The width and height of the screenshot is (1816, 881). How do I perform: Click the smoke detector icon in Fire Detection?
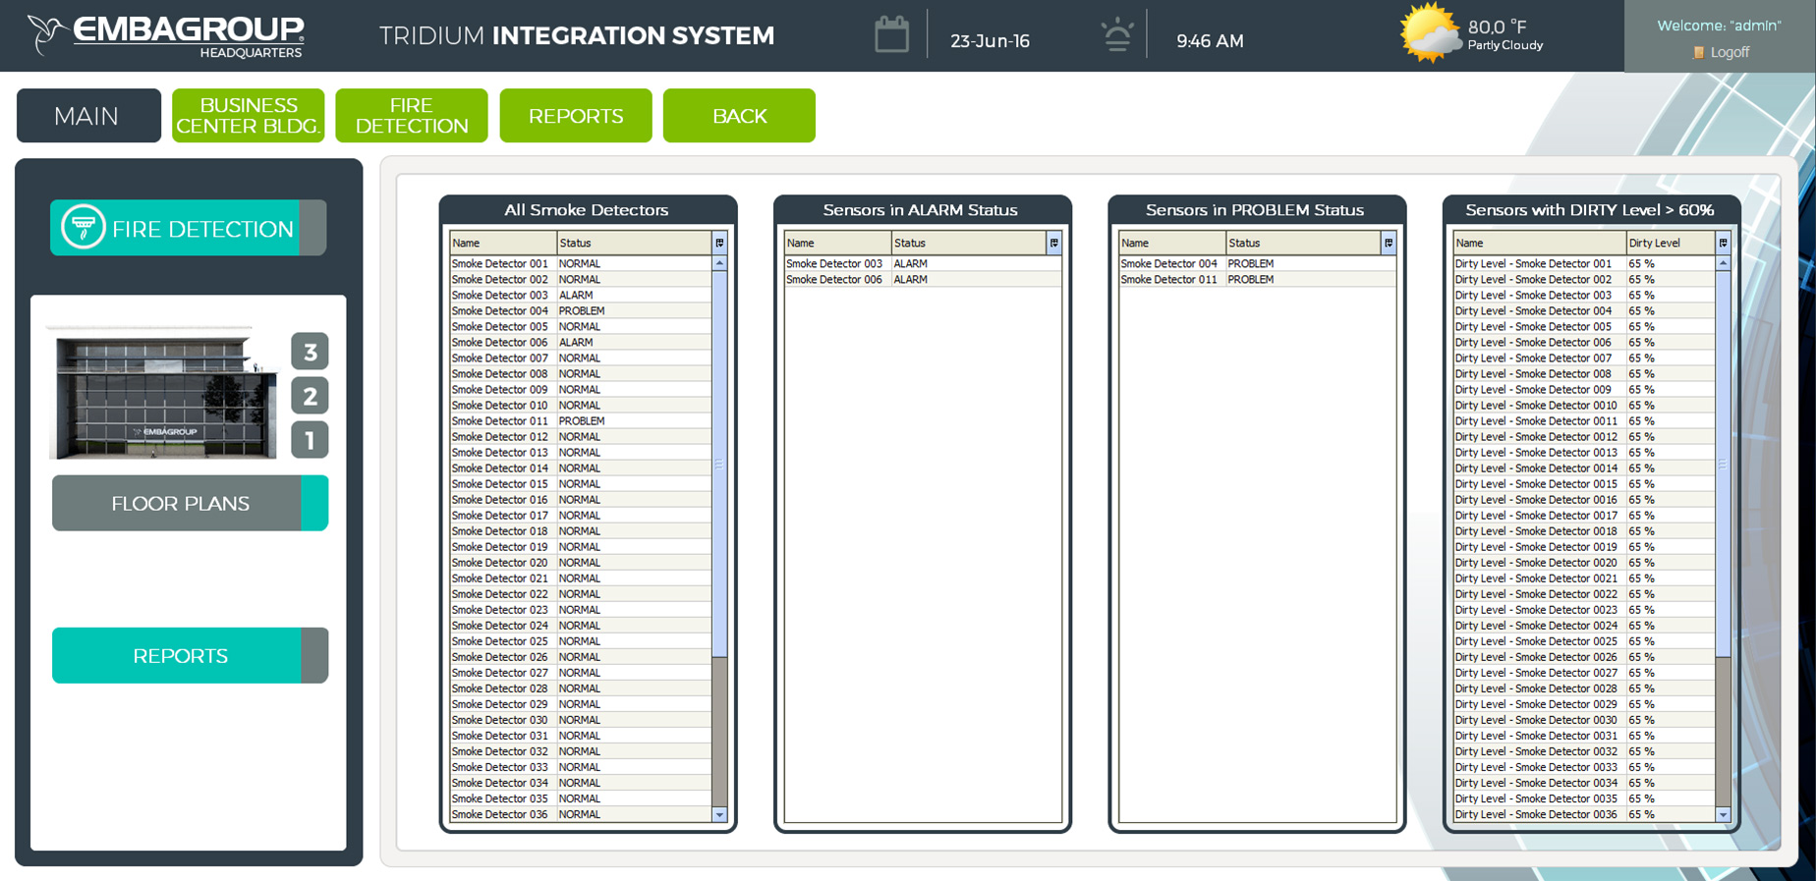pos(84,228)
